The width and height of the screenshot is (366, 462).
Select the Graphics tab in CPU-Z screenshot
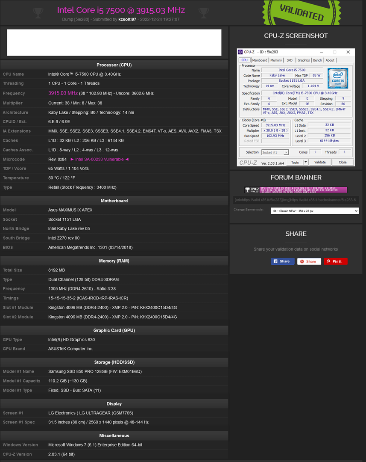304,60
